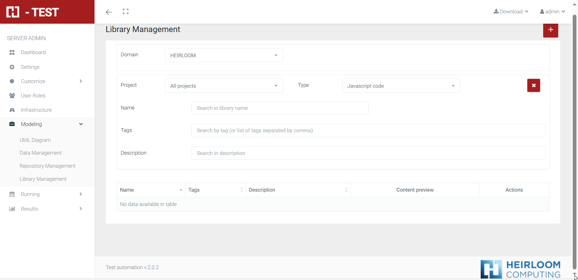Click the Search in library name field
This screenshot has height=280, width=578.
coord(280,108)
